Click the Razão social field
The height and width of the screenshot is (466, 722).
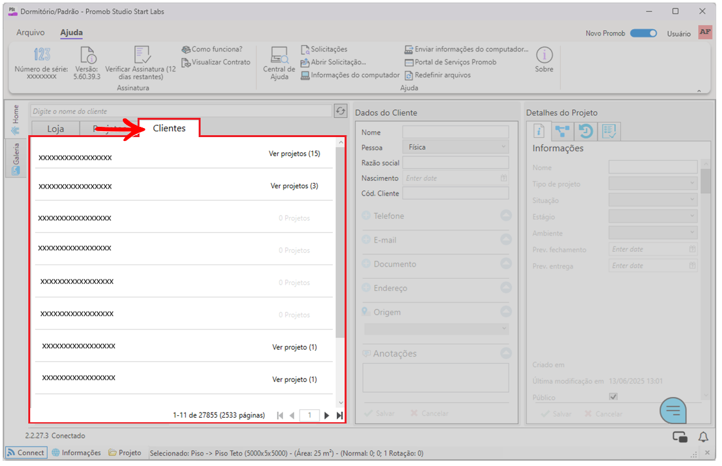[x=455, y=163]
